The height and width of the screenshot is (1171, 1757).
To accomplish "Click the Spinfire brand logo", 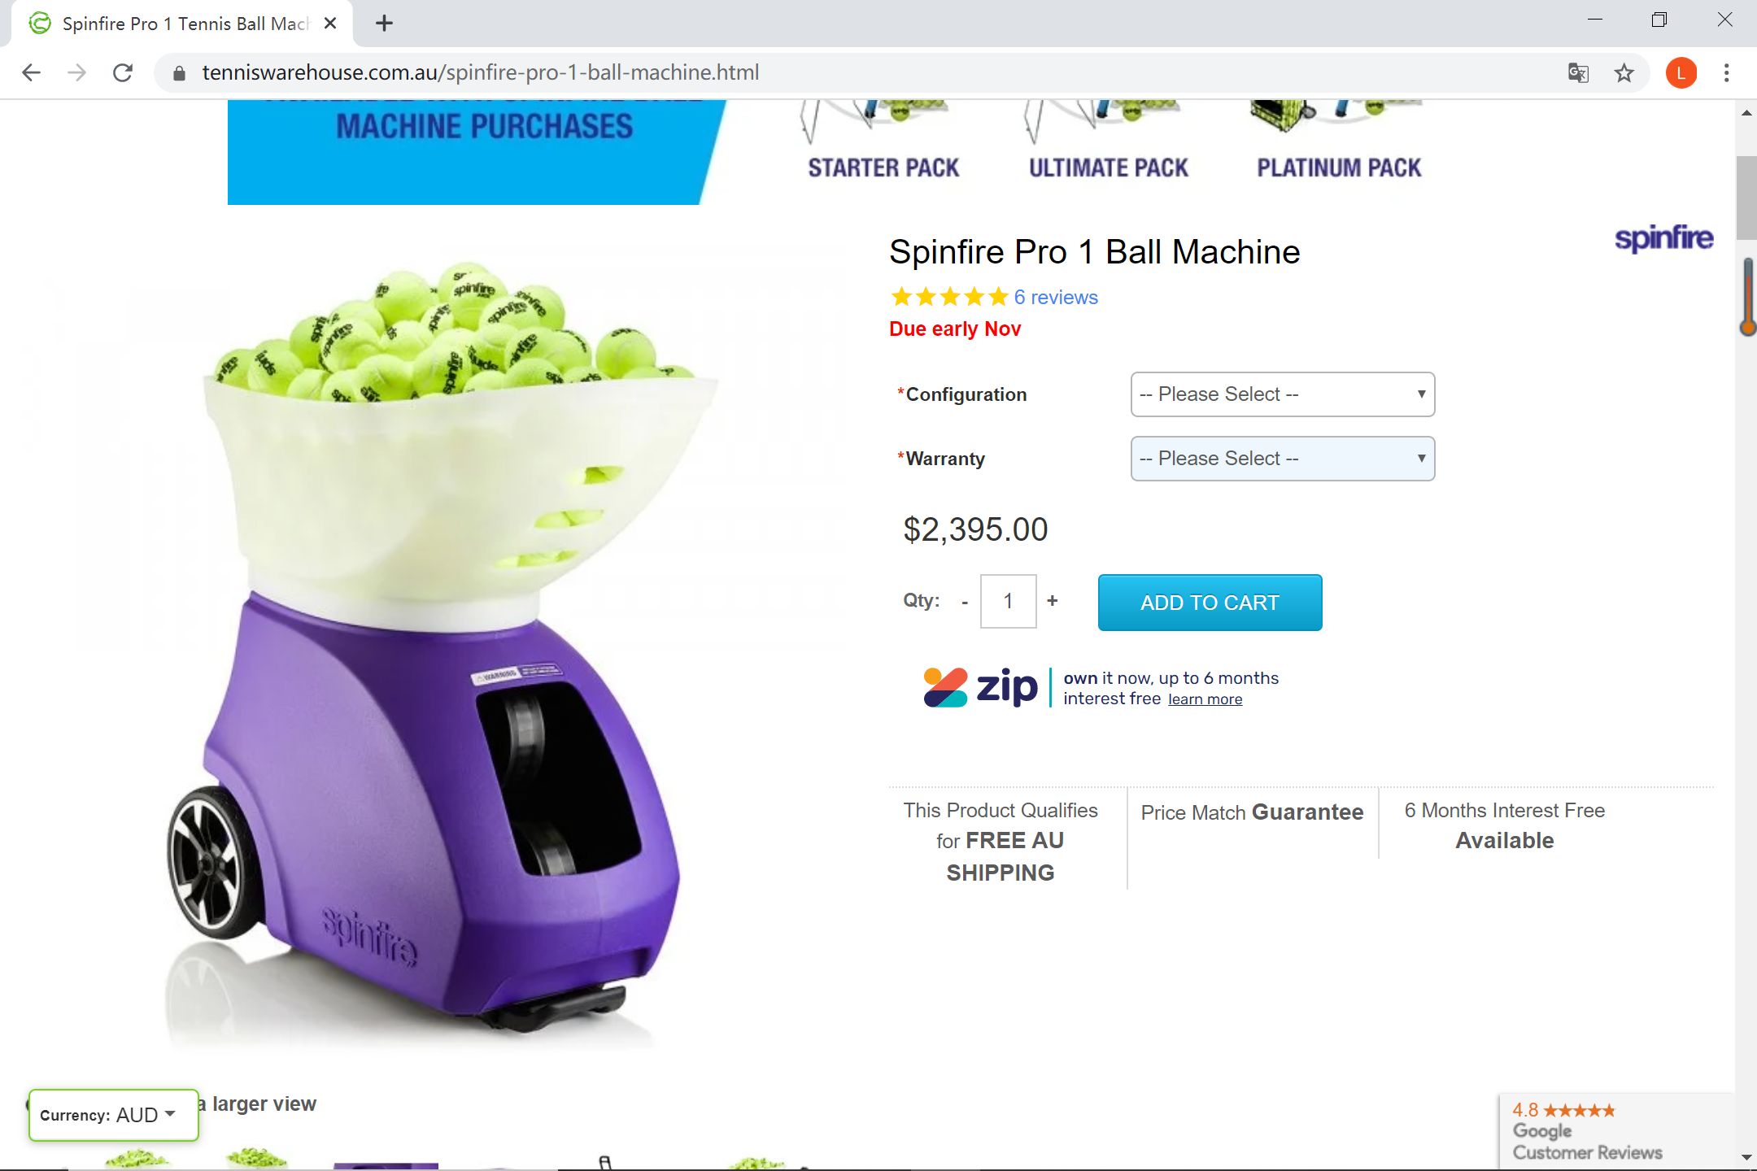I will (1663, 238).
